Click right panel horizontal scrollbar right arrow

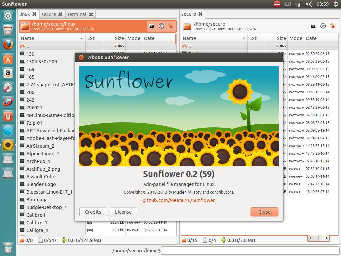[x=327, y=238]
